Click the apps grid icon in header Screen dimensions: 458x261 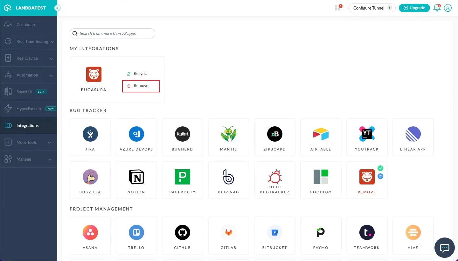coord(338,8)
